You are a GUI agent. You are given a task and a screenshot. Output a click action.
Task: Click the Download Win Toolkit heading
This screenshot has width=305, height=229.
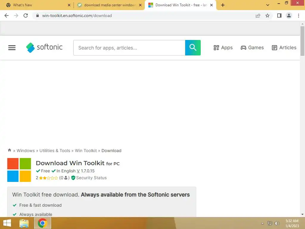point(78,163)
